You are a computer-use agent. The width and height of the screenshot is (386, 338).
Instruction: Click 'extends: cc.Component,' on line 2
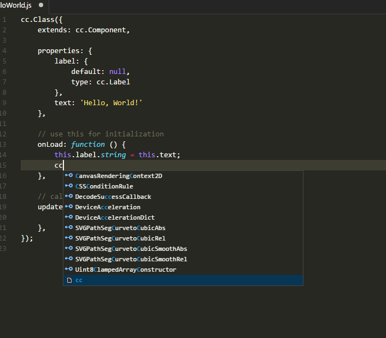tap(84, 30)
